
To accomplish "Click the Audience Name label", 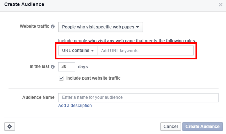I will pos(38,97).
